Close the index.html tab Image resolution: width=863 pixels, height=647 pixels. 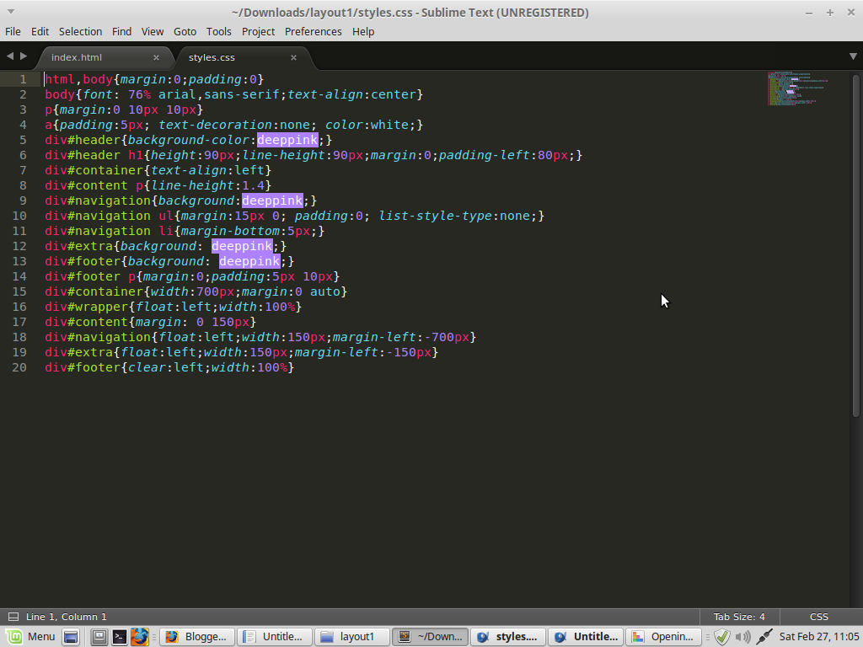156,57
